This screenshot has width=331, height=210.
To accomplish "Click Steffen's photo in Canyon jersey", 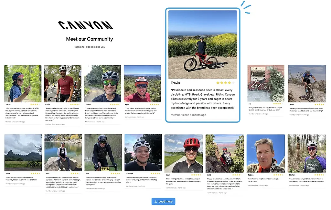I will pyautogui.click(x=307, y=153).
